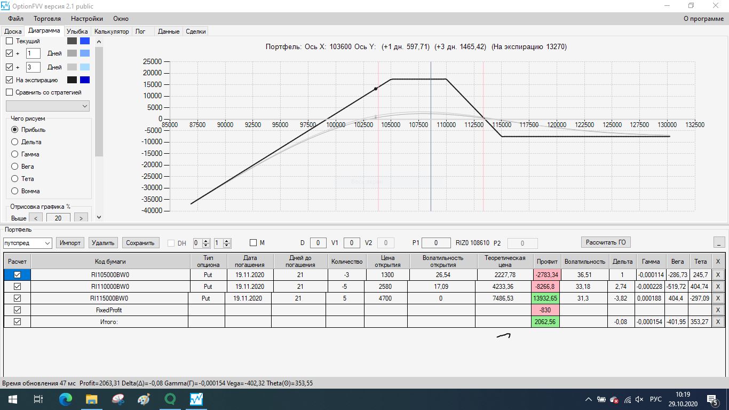The width and height of the screenshot is (729, 410).
Task: Remove the FixedProfit row with X
Action: click(718, 310)
